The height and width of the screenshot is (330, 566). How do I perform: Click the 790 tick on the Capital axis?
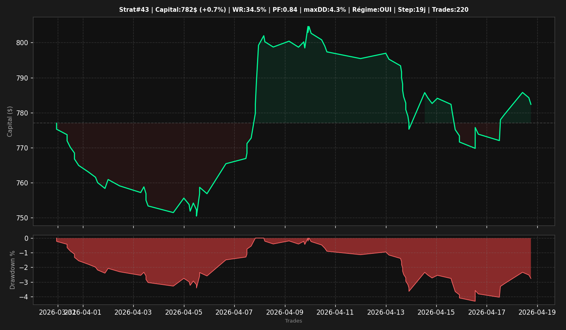[x=22, y=78]
